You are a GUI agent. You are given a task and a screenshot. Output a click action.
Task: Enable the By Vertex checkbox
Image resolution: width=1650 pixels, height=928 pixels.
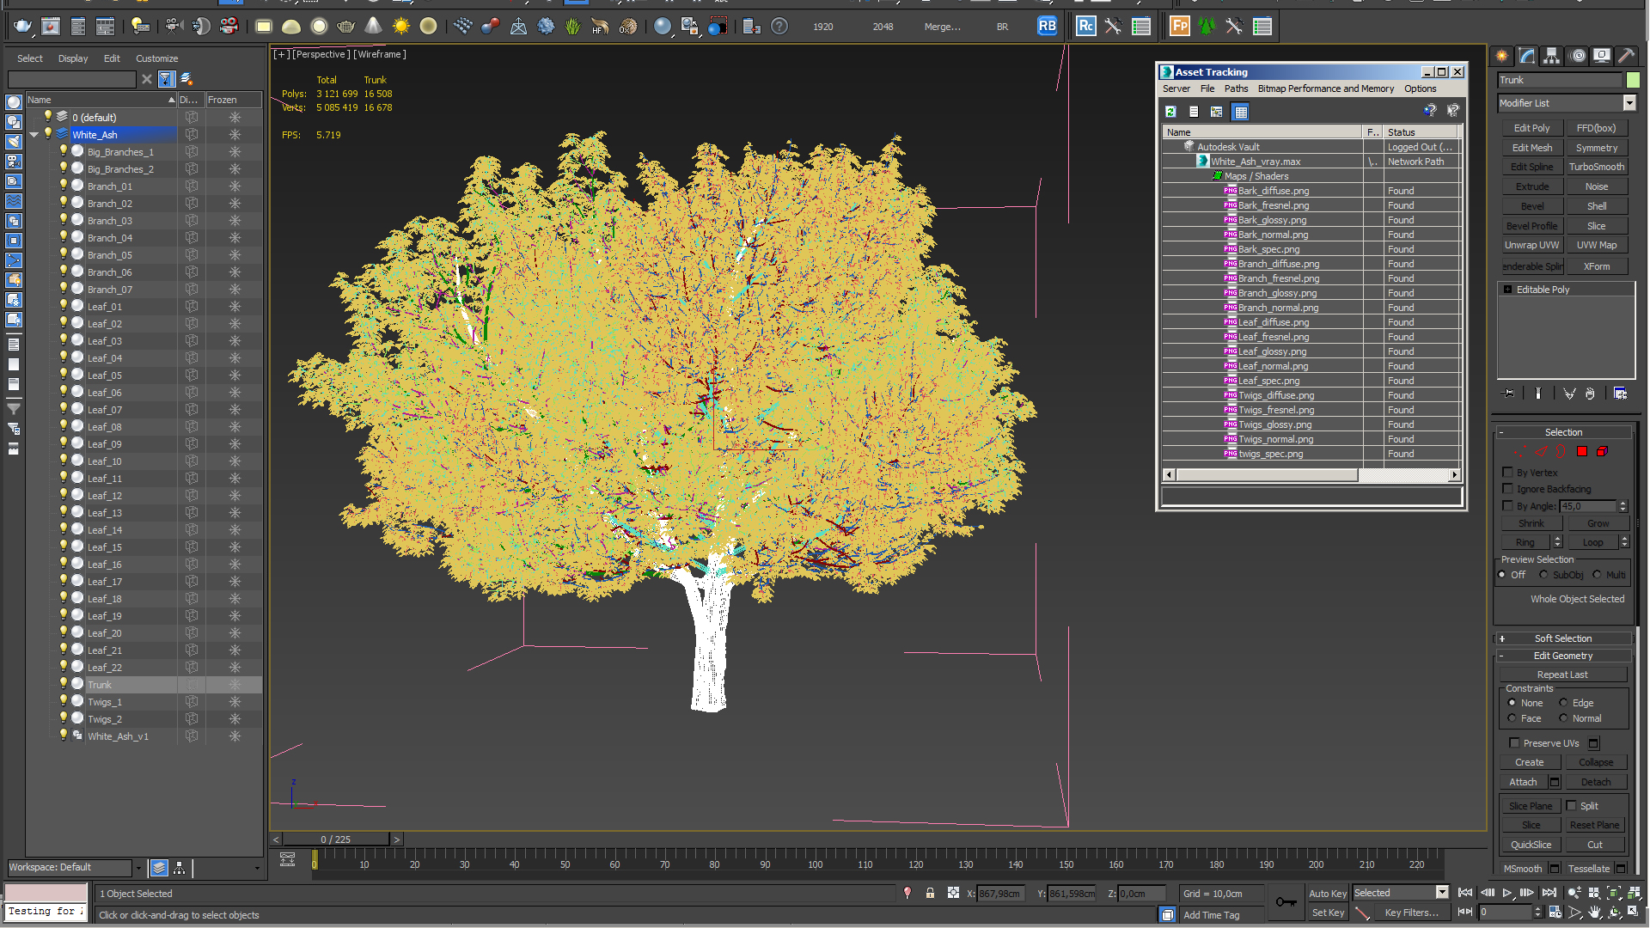1507,473
